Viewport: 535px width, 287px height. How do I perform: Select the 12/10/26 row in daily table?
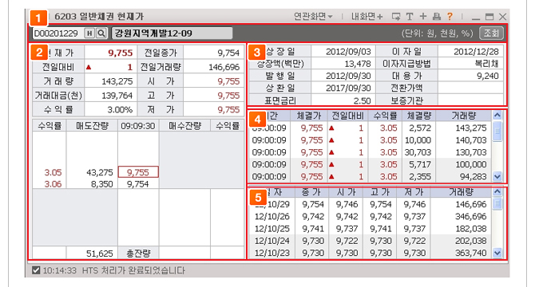pos(370,217)
